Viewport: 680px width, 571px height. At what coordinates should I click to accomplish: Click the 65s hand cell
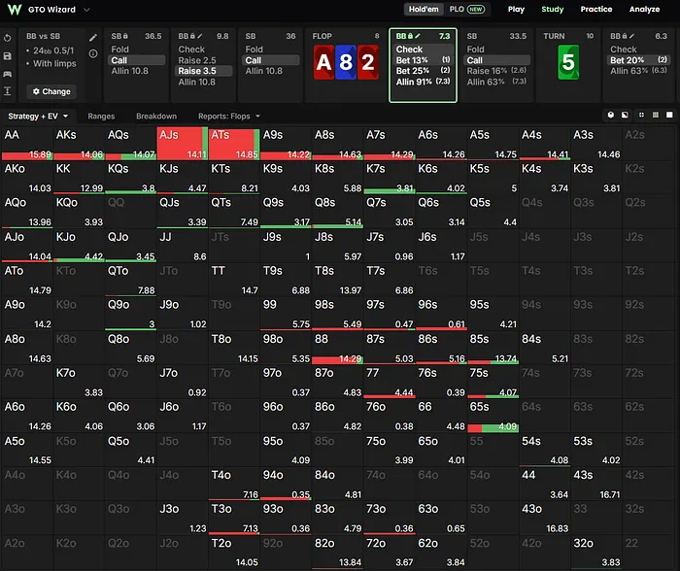pyautogui.click(x=493, y=416)
